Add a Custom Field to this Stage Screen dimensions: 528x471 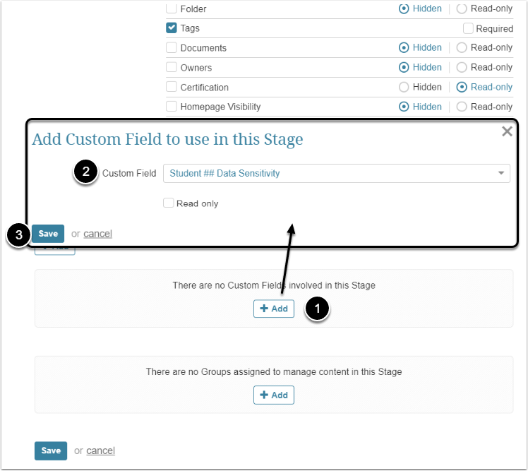(274, 309)
